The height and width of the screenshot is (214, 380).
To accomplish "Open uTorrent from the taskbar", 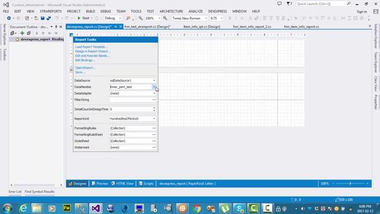I will pos(226,209).
